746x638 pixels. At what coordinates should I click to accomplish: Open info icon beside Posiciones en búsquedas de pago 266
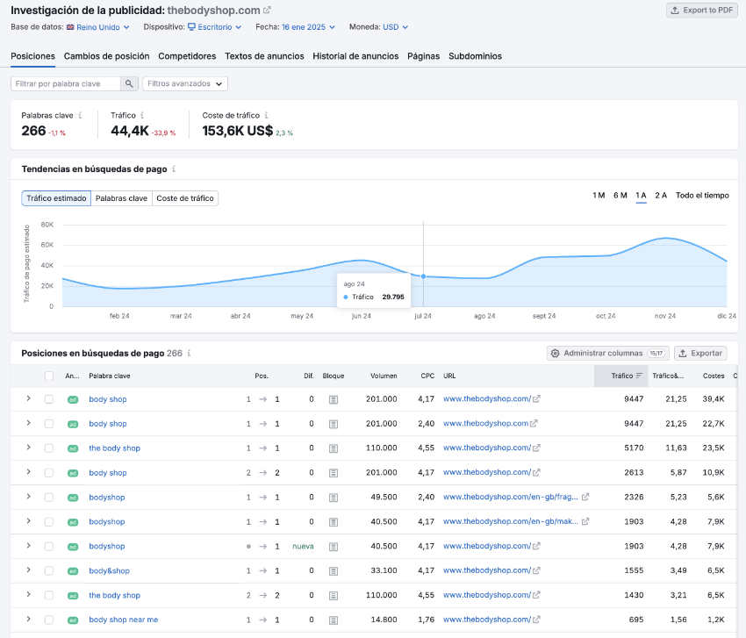pos(189,353)
